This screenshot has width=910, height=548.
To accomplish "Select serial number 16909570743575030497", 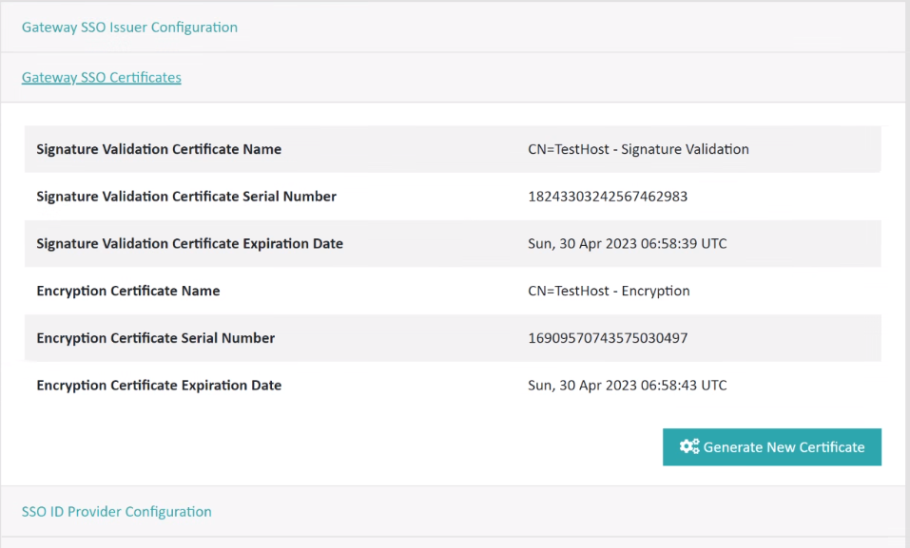I will 608,338.
